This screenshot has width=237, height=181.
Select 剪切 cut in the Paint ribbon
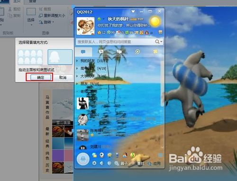tap(14, 9)
